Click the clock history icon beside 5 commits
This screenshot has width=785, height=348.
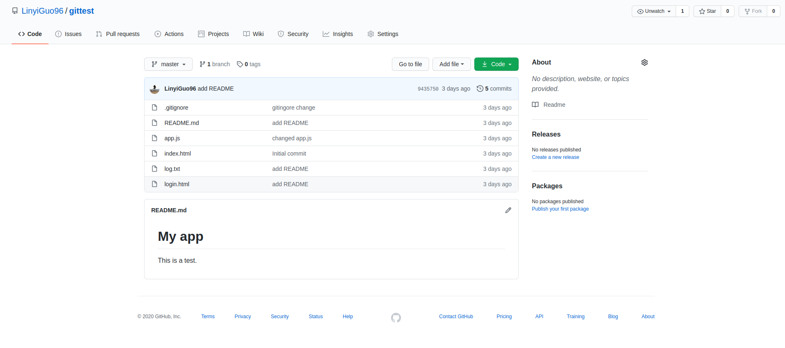pyautogui.click(x=480, y=89)
